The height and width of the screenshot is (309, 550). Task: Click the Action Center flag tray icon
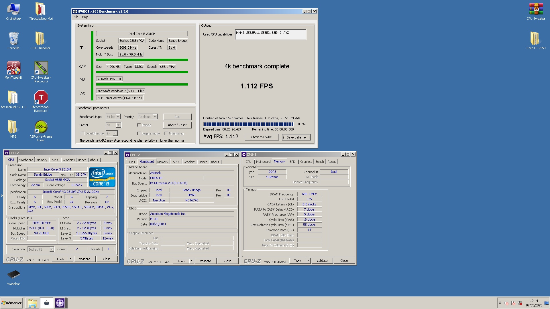pos(513,303)
